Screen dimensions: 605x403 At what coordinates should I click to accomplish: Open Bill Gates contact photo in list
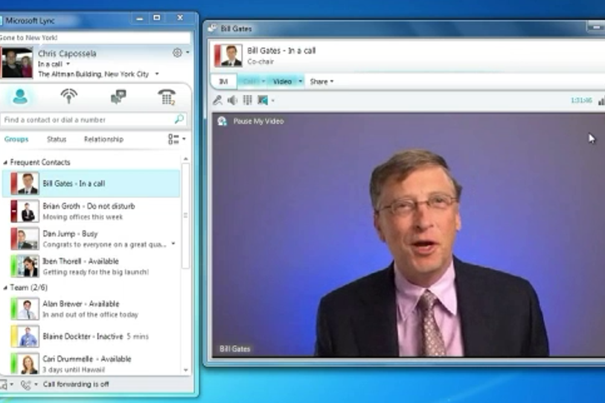(x=27, y=183)
